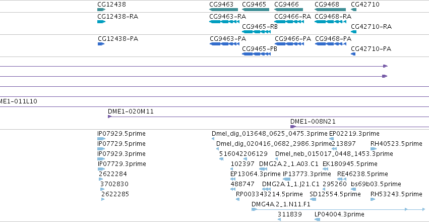Select the CG9463 gene glyph
This screenshot has width=429, height=222.
click(223, 10)
